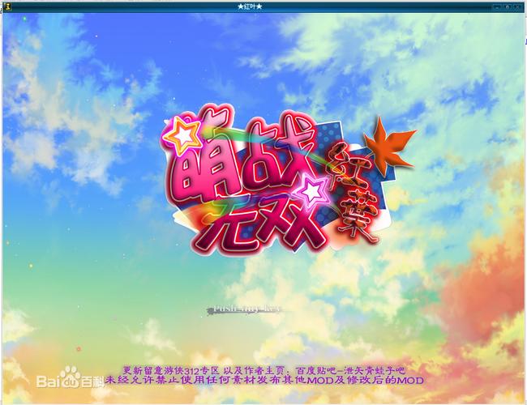Screen dimensions: 527x405
Task: Minimize the 红叶 game window
Action: [x=495, y=6]
